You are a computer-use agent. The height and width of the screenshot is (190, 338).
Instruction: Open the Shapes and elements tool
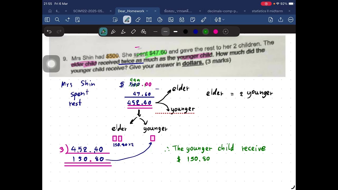click(x=182, y=20)
